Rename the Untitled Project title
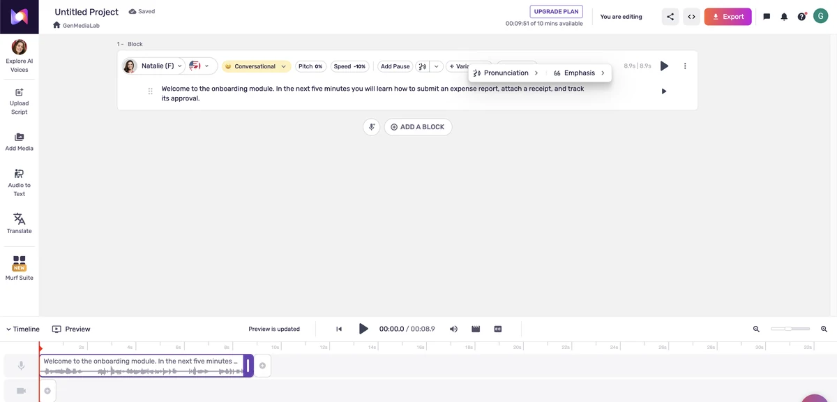This screenshot has height=402, width=837. (86, 12)
